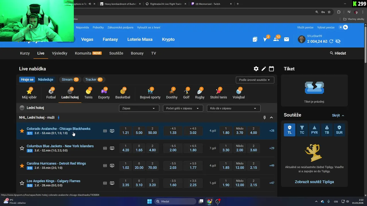Open the Zápas dropdown
Screen dimensions: 367x206
(x=139, y=108)
